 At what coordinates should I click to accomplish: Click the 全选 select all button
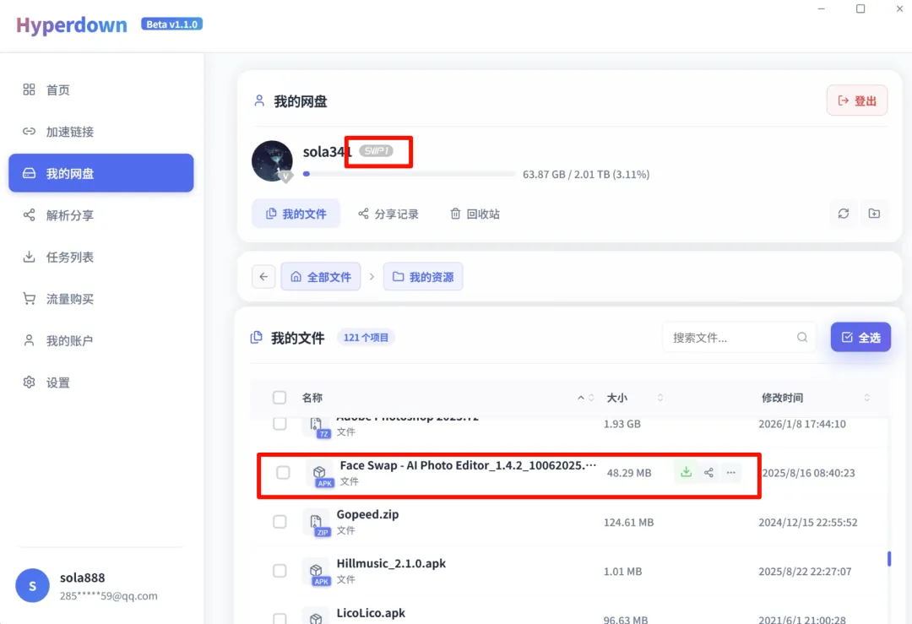tap(860, 337)
